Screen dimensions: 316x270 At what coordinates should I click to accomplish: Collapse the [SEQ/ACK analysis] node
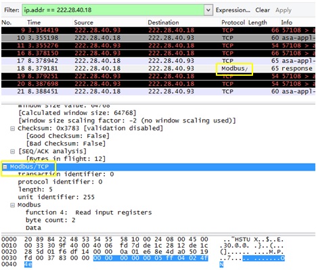pyautogui.click(x=13, y=152)
